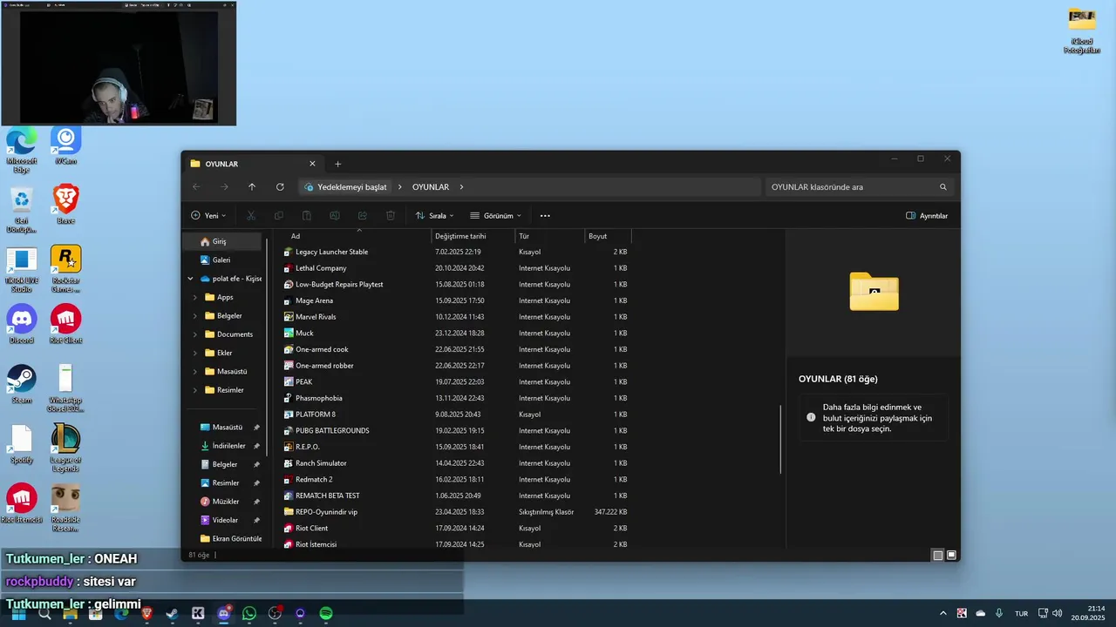Click the file list vertical scrollbar

click(780, 440)
